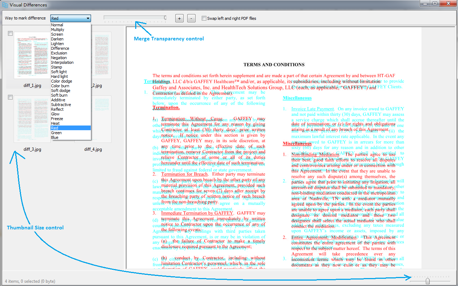Select the Stamp option
Viewport: 458px width, 286px height.
[71, 67]
